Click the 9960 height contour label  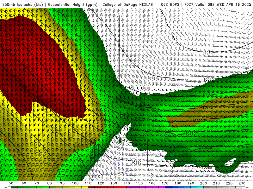(208, 53)
